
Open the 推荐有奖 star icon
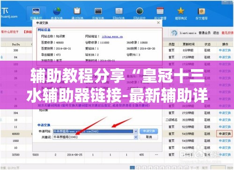click(x=181, y=11)
